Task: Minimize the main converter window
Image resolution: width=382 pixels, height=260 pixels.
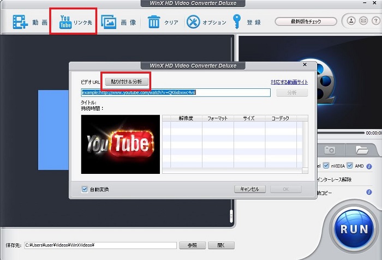Action: (x=365, y=3)
